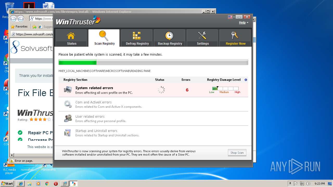Open Google Chrome from taskbar
The height and width of the screenshot is (187, 333).
[47, 183]
